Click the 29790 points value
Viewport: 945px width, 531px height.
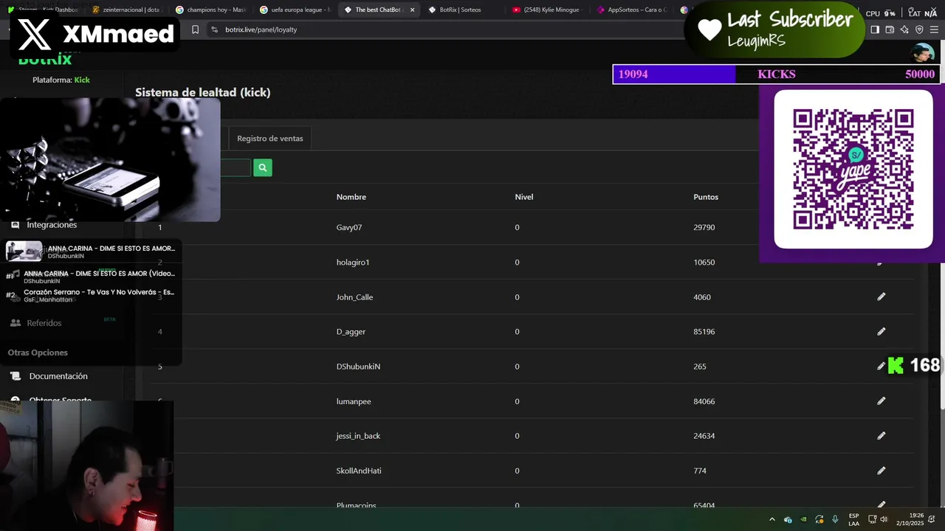(x=704, y=227)
